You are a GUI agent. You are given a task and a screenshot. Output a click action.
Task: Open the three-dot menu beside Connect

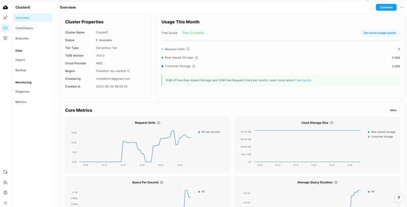401,7
